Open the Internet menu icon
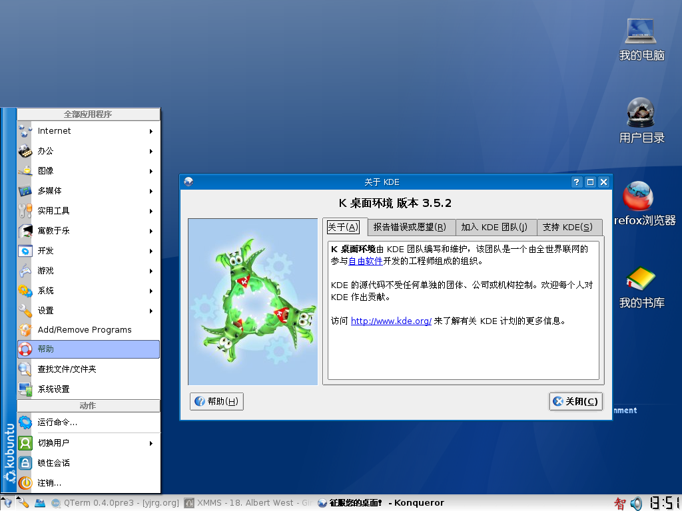The height and width of the screenshot is (511, 682). click(x=25, y=131)
